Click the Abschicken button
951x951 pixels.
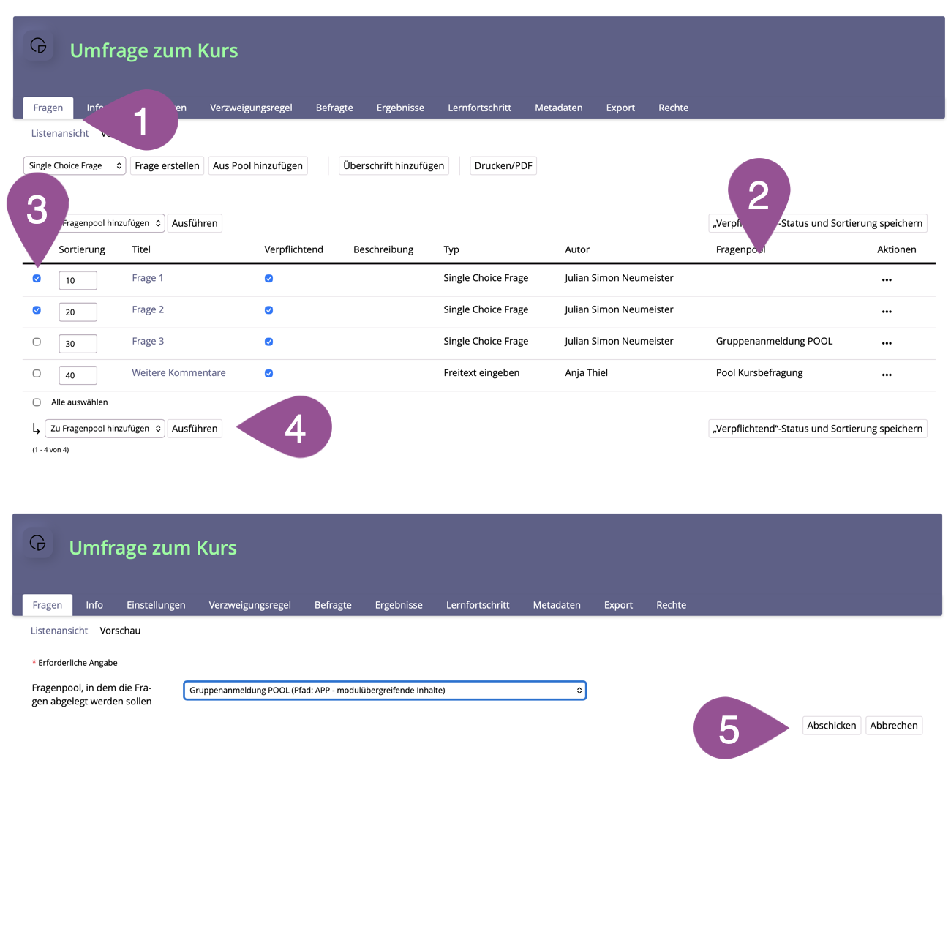[x=831, y=726]
